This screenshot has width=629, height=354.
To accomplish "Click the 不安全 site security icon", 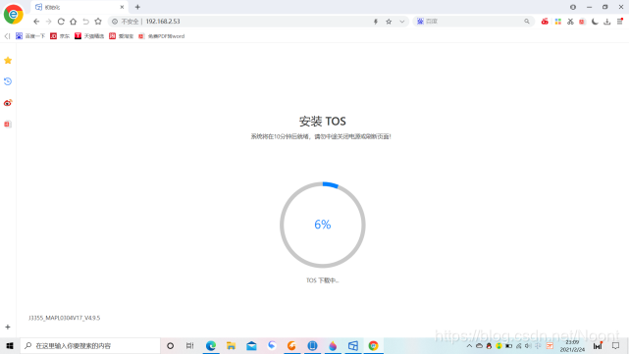I will click(115, 22).
